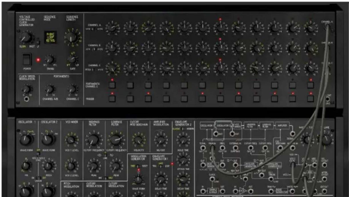349x197 pixels.
Task: Click the Sample & Hold In jack
Action: click(x=203, y=191)
